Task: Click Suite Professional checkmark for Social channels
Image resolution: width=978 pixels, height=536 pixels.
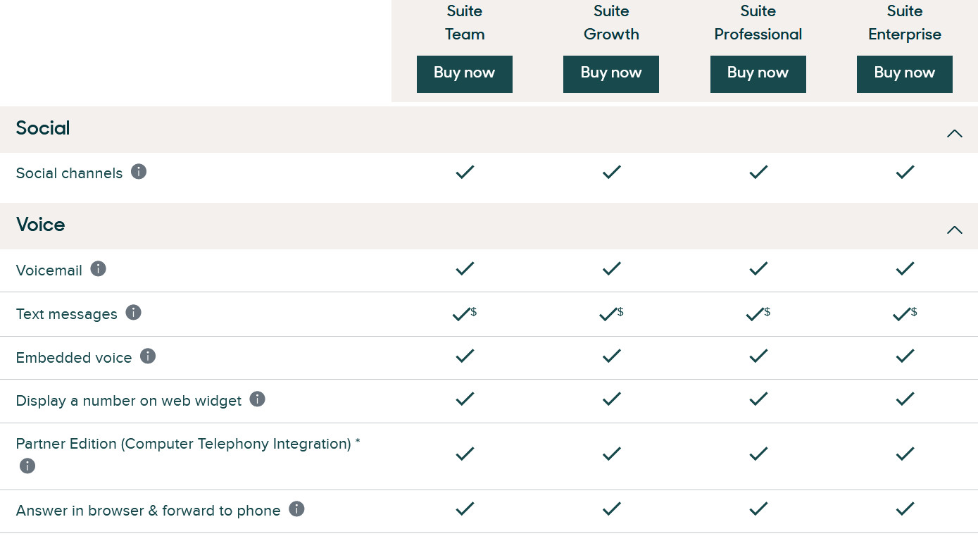Action: [758, 172]
